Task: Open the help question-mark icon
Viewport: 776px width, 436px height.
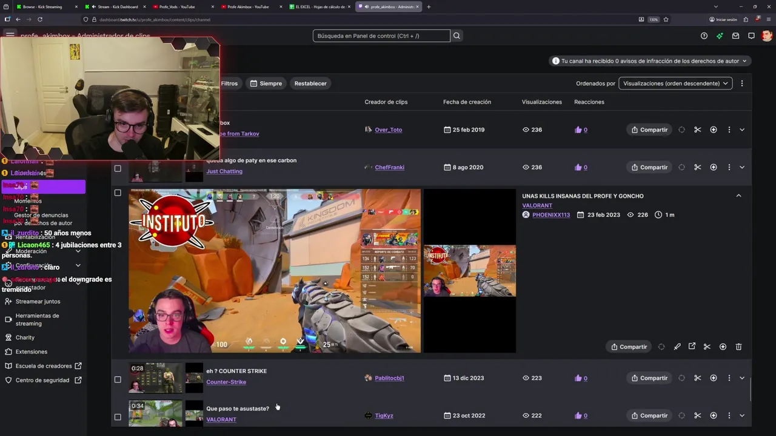Action: [704, 36]
